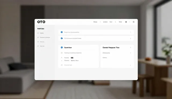Click the dark round icon in header
Viewport: 172px width, 99px height.
[126, 22]
